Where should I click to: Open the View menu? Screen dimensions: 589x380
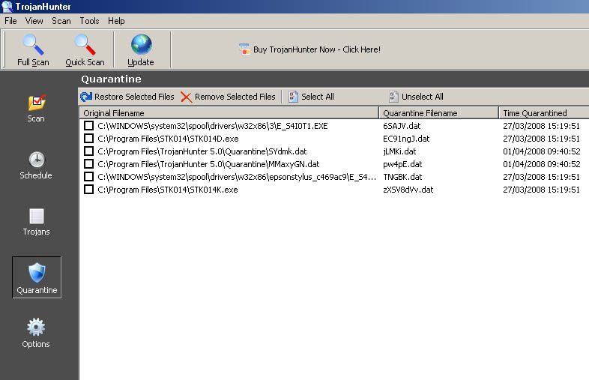click(34, 21)
